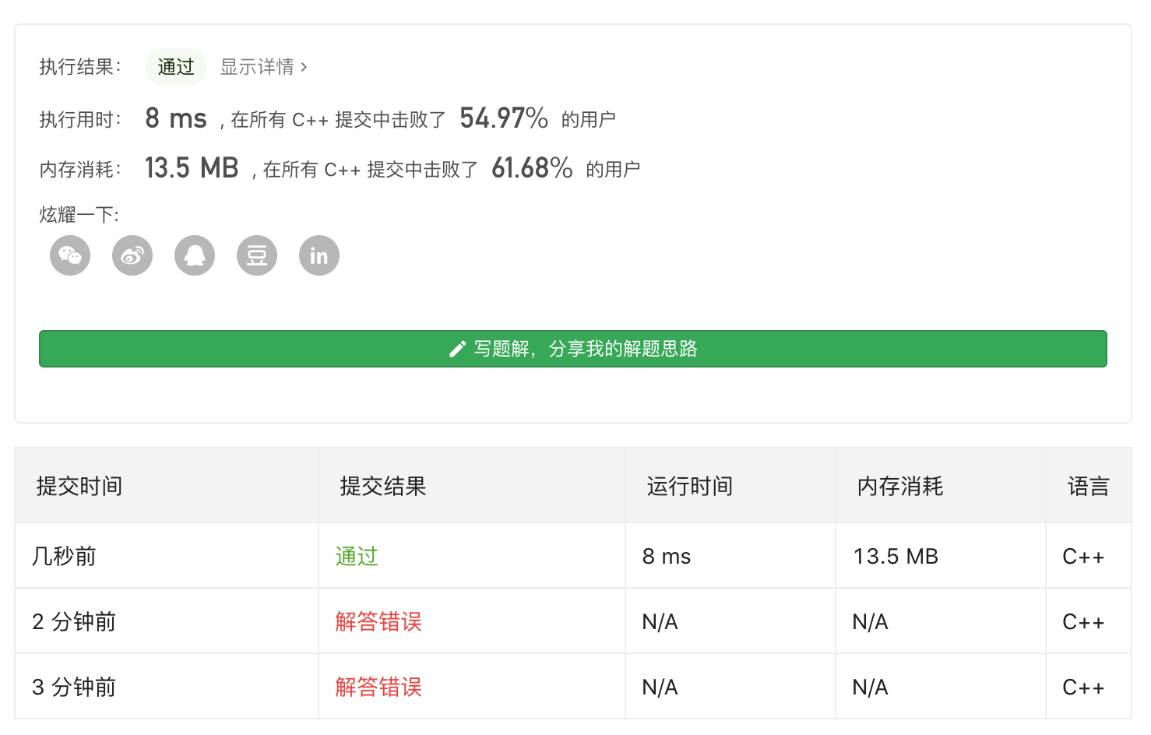The image size is (1151, 735).
Task: Click the 语言 column header
Action: pos(1088,486)
